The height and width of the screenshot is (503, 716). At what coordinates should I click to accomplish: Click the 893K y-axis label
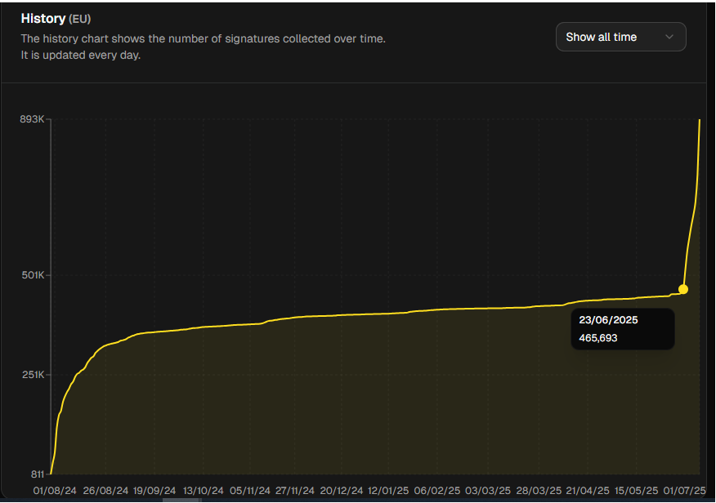(x=32, y=119)
